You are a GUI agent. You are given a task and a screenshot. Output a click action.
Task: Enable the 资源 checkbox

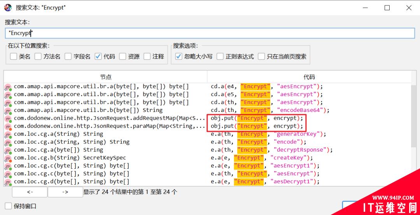click(122, 56)
